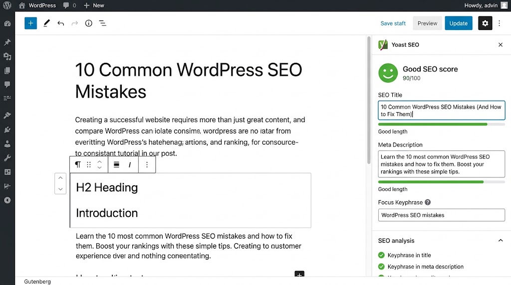Open the Plugins sidebar icon
511x285 pixels.
click(x=7, y=130)
